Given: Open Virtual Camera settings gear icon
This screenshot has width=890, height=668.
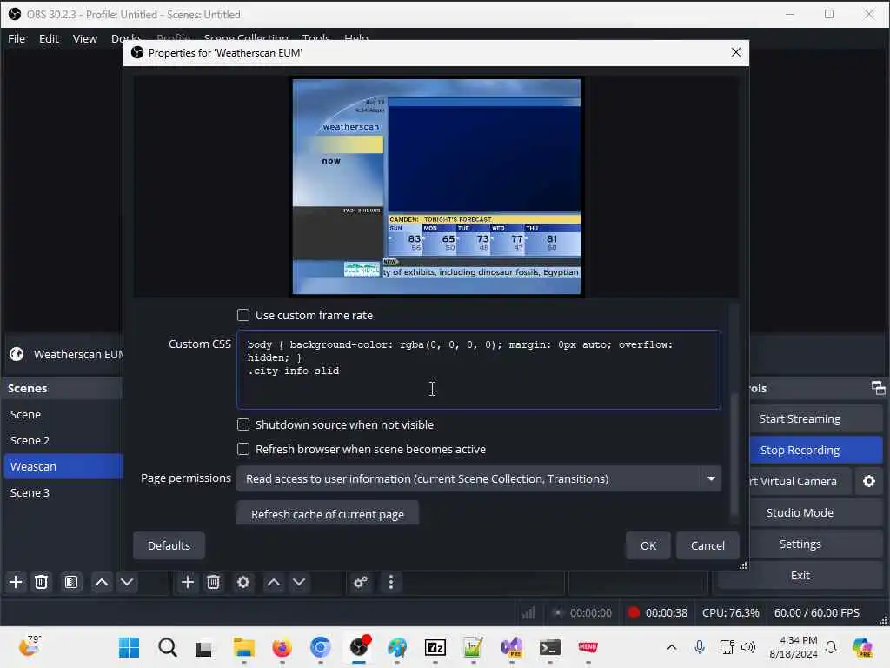Looking at the screenshot, I should [869, 481].
